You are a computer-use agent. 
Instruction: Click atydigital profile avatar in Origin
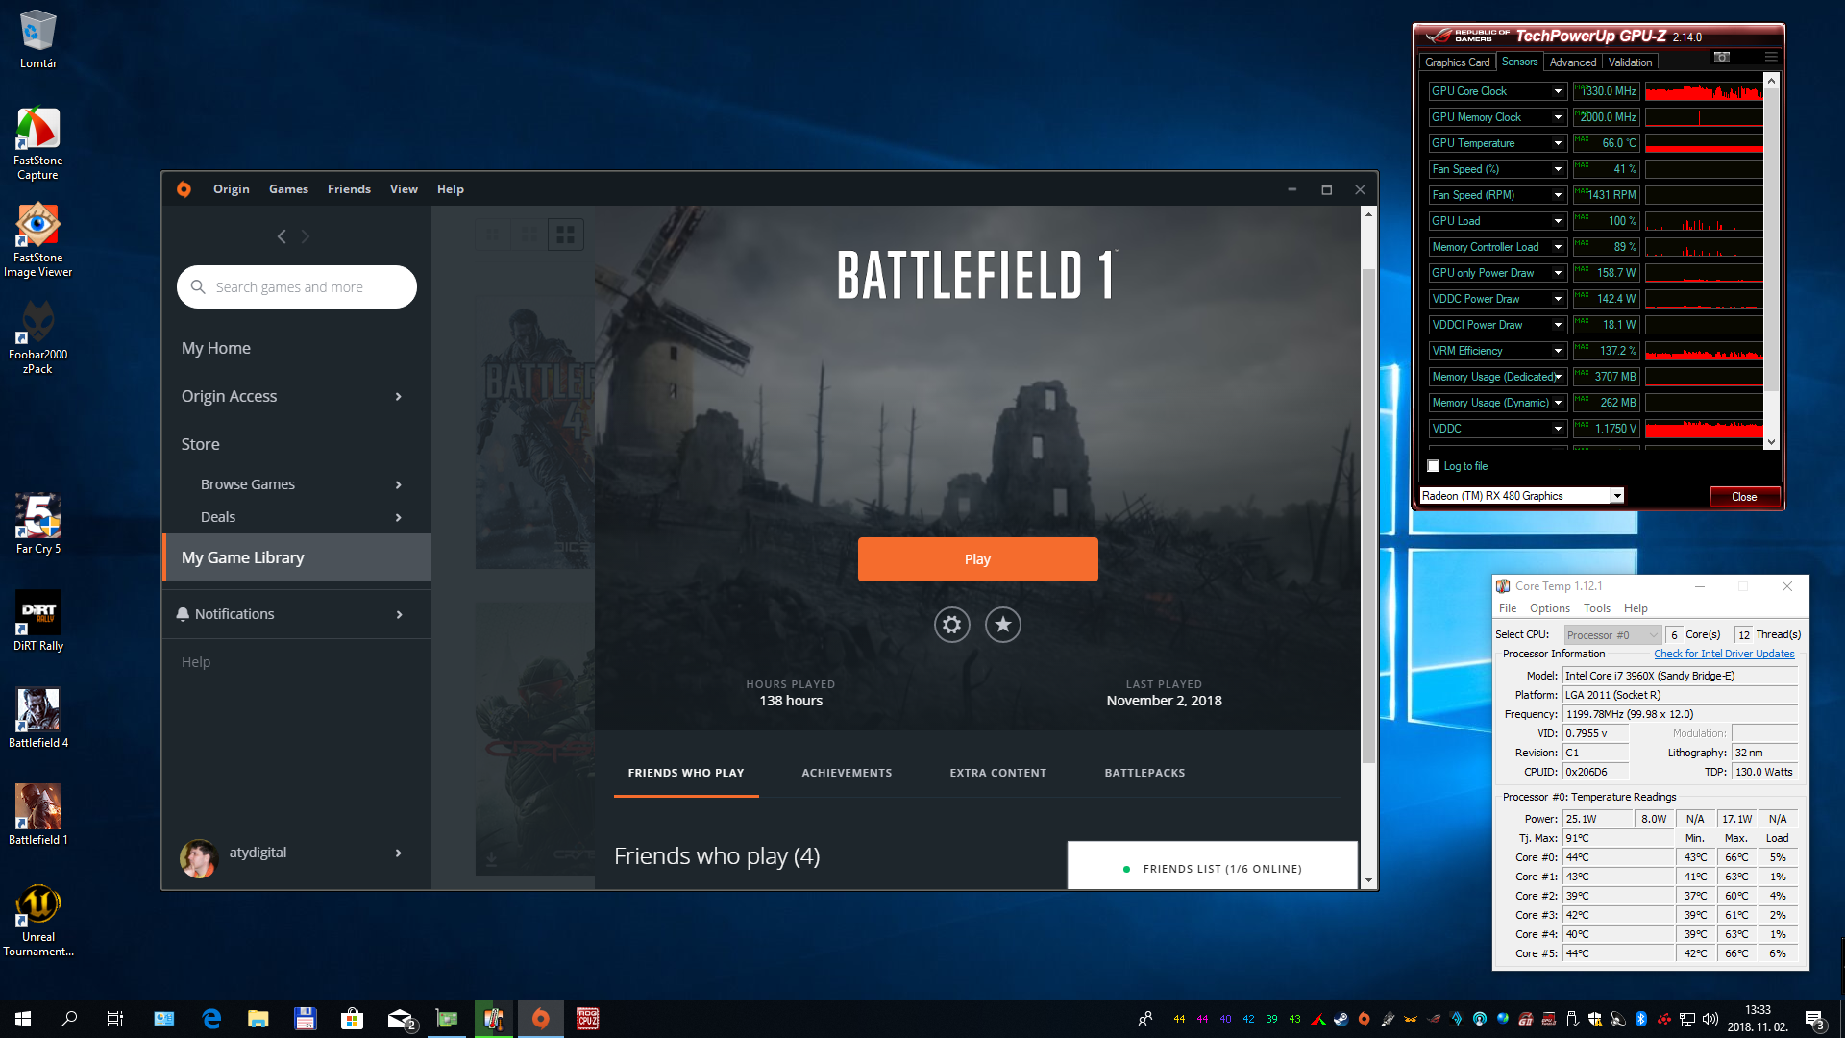coord(199,857)
